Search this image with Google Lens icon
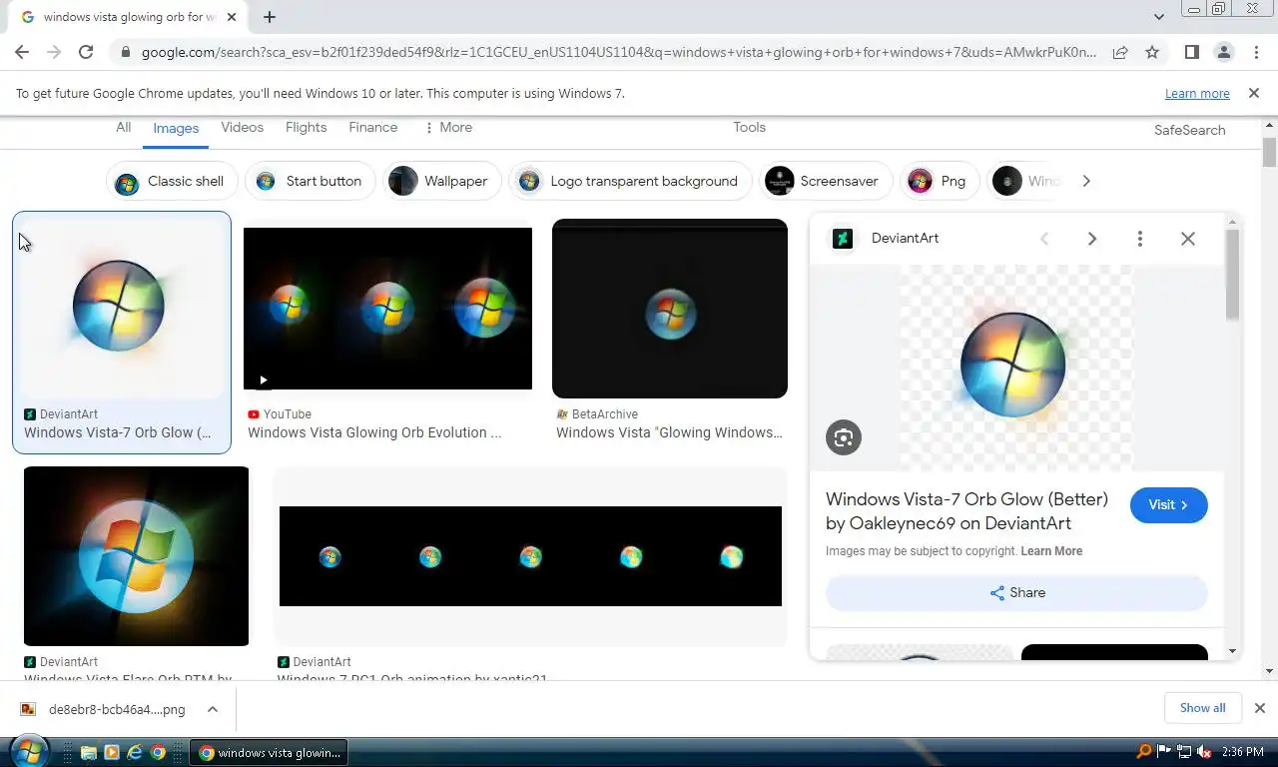This screenshot has width=1278, height=767. pos(844,437)
